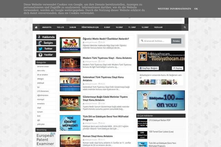Open the lys category
The image size is (221, 147).
[x=38, y=87]
